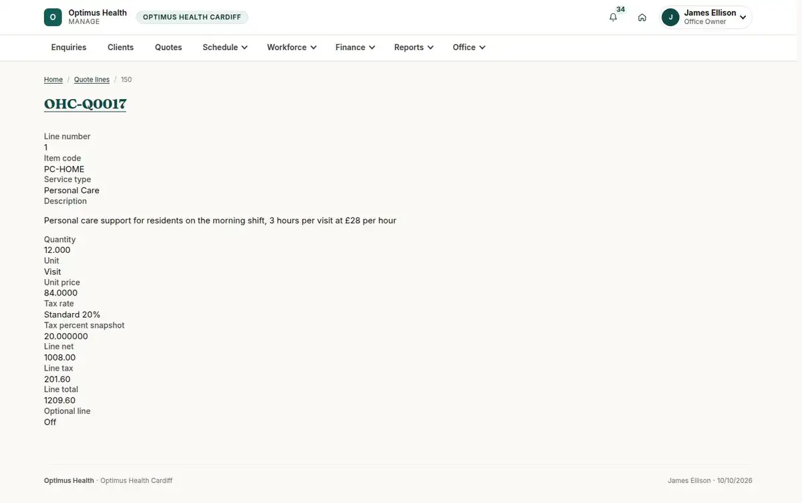This screenshot has width=802, height=503.
Task: Expand the Workforce dropdown menu
Action: coord(291,47)
